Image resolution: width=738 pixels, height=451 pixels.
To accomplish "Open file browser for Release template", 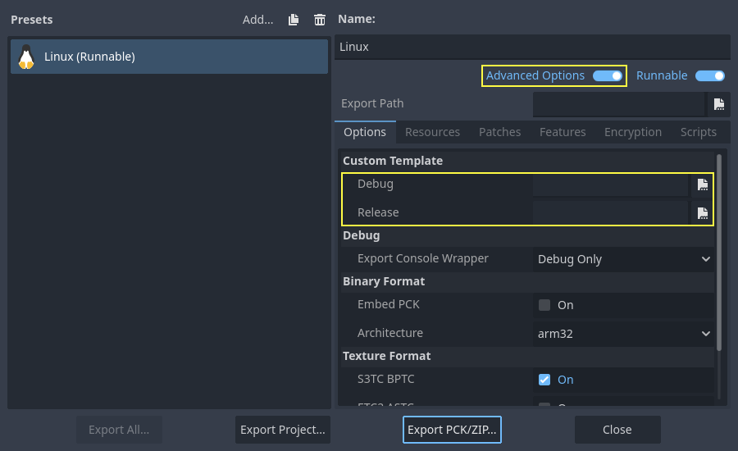I will [x=702, y=213].
